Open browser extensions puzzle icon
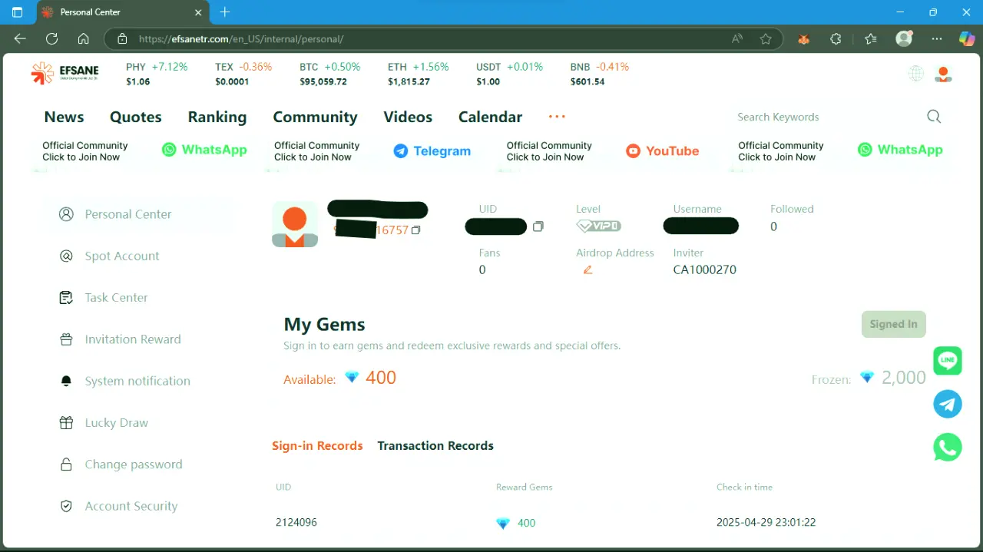983x552 pixels. [836, 38]
